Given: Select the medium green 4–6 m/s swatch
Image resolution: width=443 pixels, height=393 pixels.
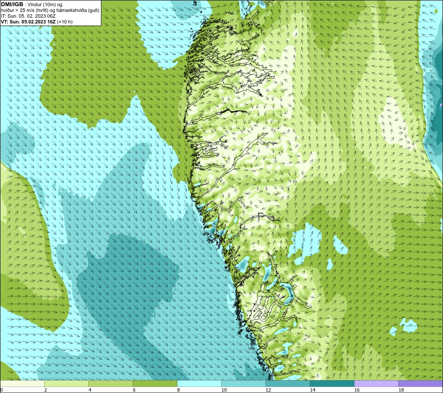Looking at the screenshot, I should [x=111, y=383].
